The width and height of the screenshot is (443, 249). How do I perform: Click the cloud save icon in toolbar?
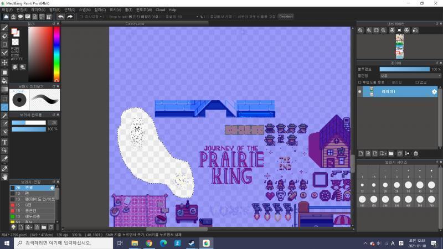point(6,17)
